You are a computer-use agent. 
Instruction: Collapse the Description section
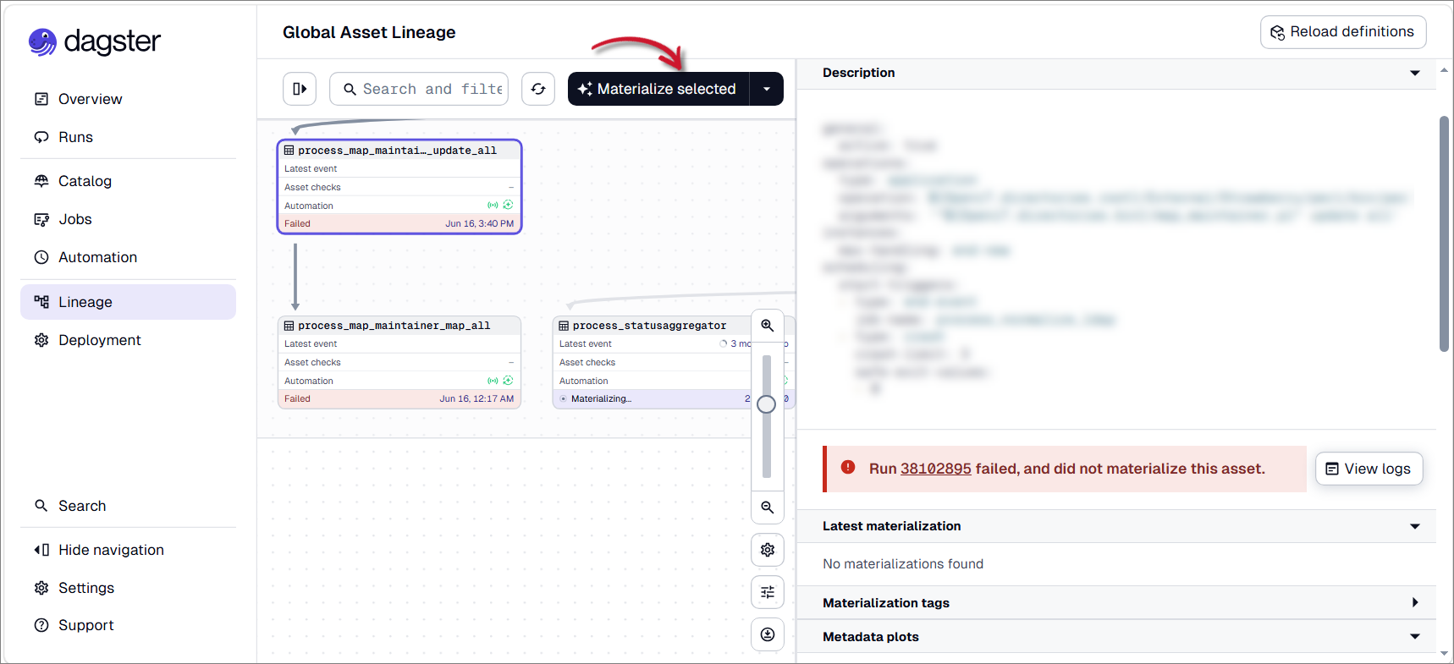pyautogui.click(x=1415, y=73)
